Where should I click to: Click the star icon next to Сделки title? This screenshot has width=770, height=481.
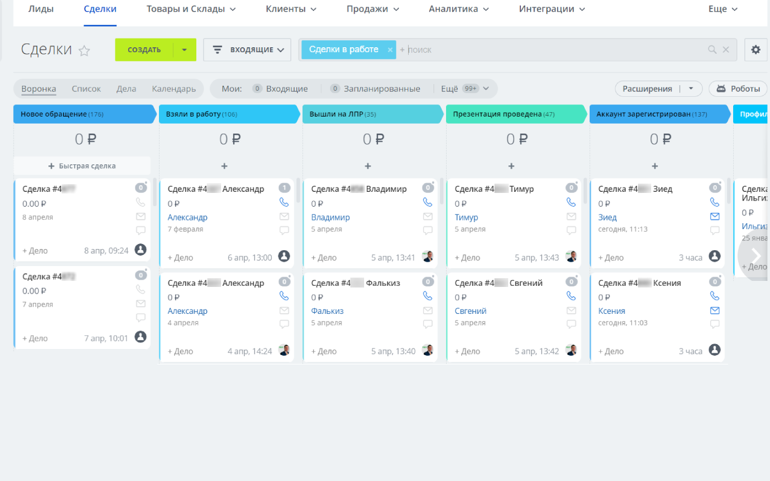pos(84,51)
